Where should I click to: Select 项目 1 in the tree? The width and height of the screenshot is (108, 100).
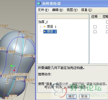(x=51, y=27)
